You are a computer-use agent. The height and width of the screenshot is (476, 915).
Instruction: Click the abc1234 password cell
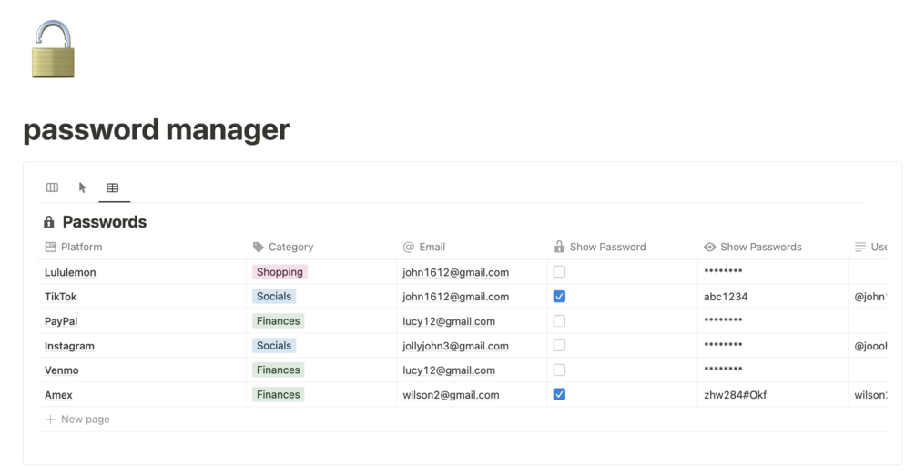726,297
